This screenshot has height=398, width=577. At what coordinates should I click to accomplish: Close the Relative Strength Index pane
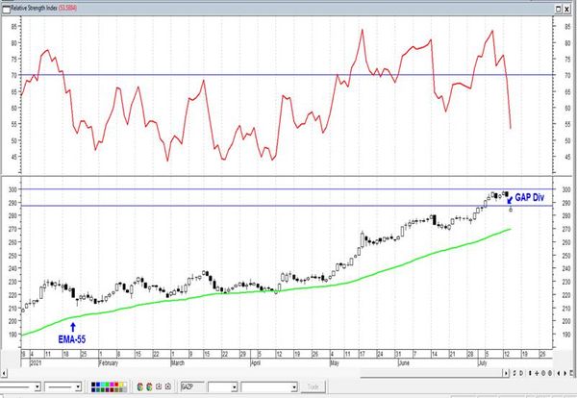pos(567,9)
